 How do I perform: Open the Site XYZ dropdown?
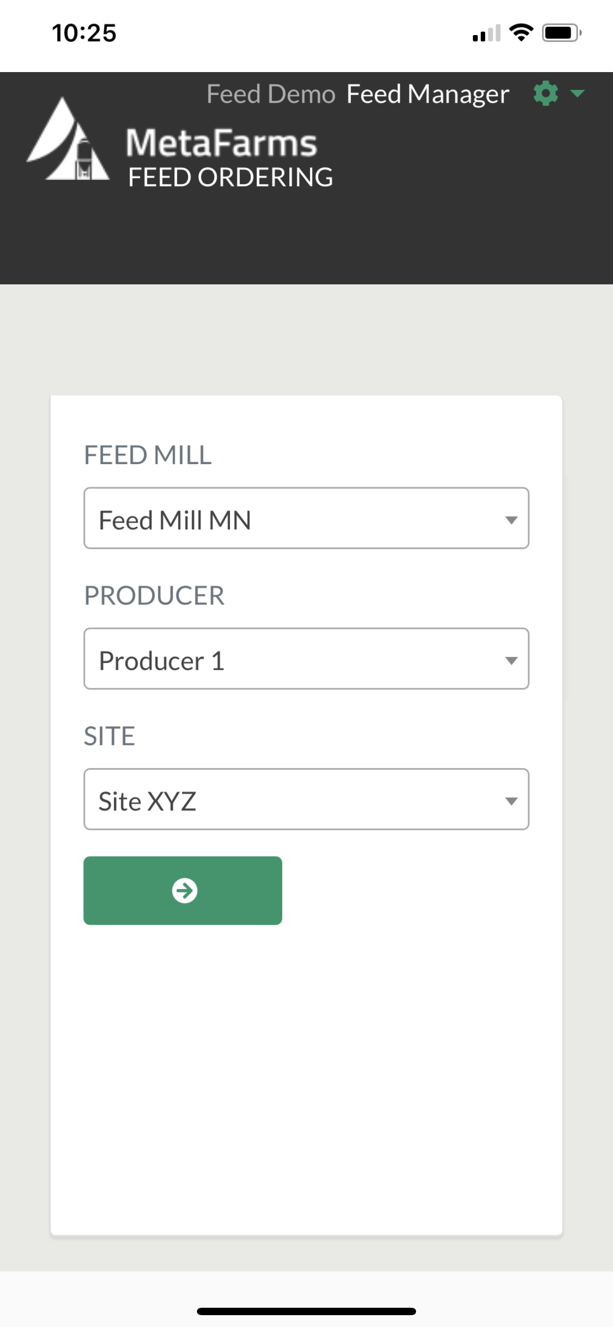click(306, 799)
